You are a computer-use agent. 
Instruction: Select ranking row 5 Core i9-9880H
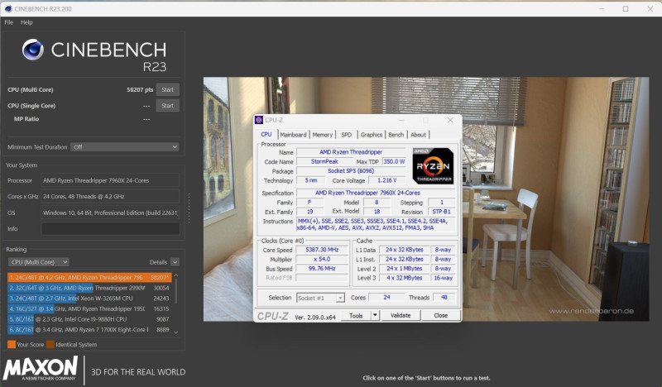(x=89, y=319)
